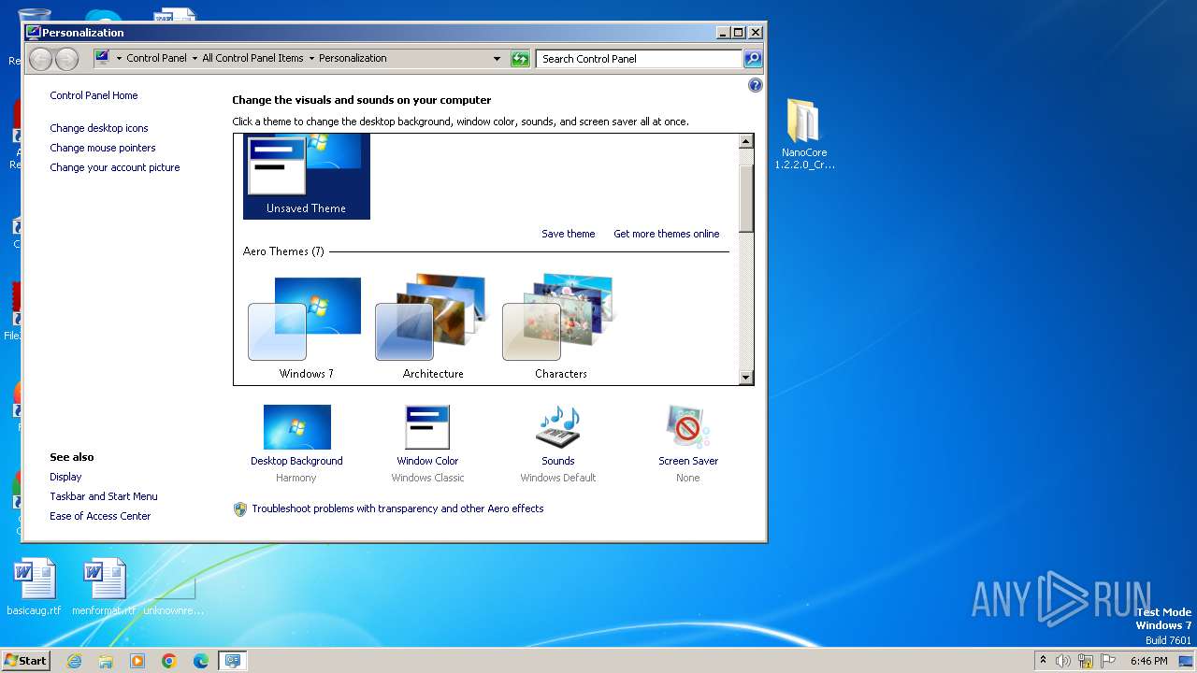Open dropdown arrow before Personalization breadcrumb
Screen dimensions: 1197x673
[x=311, y=59]
